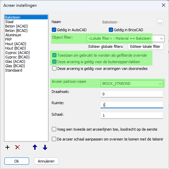Cancel with the Annuleren button
The width and height of the screenshot is (169, 169).
[46, 161]
